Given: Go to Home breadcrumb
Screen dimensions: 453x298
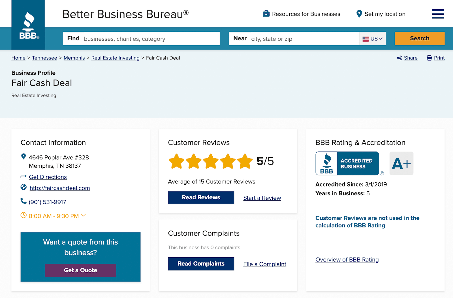Looking at the screenshot, I should pos(18,58).
